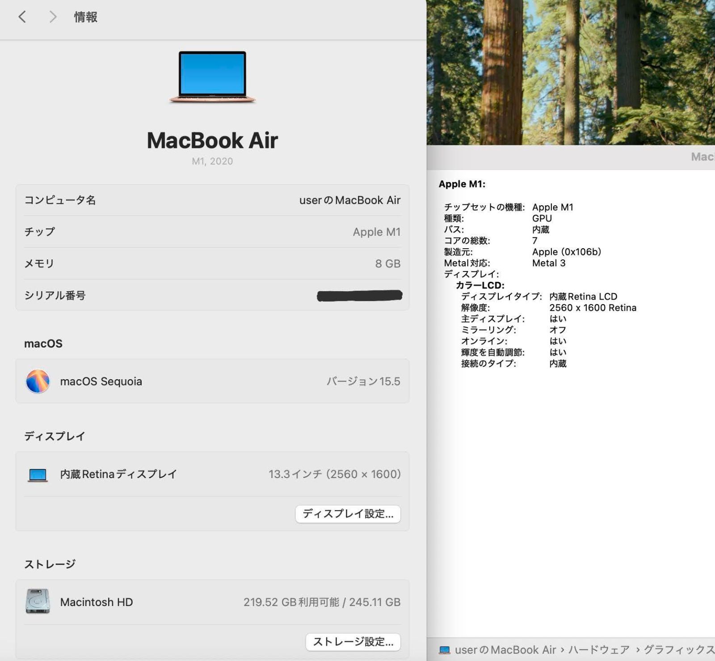Click userのMacBook Air in the path bar
Image resolution: width=715 pixels, height=661 pixels.
click(x=505, y=650)
